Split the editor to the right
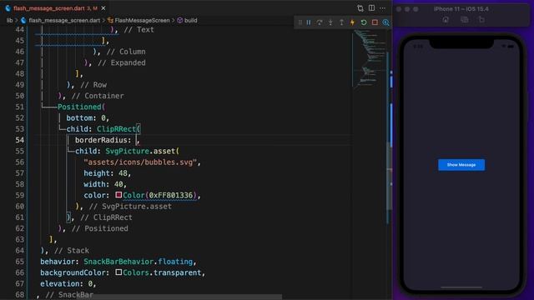 click(x=371, y=7)
